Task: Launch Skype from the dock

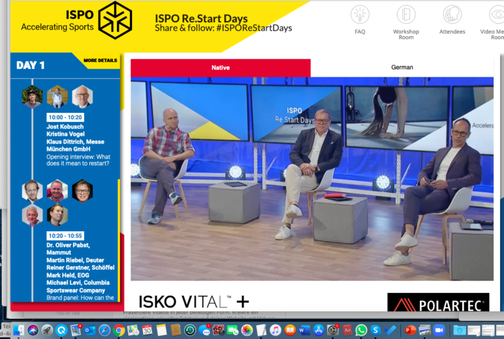Action: 376,330
